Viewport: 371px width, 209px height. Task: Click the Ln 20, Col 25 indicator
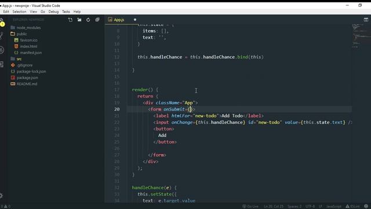(x=274, y=207)
